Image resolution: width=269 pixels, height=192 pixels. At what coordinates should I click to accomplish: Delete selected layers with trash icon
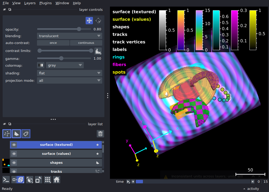[100, 134]
